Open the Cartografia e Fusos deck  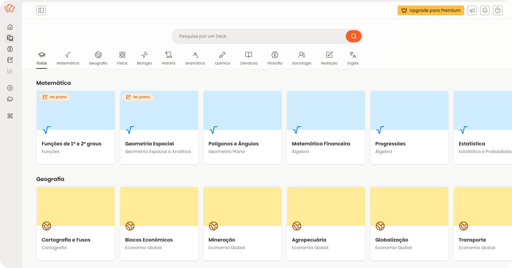pos(76,224)
